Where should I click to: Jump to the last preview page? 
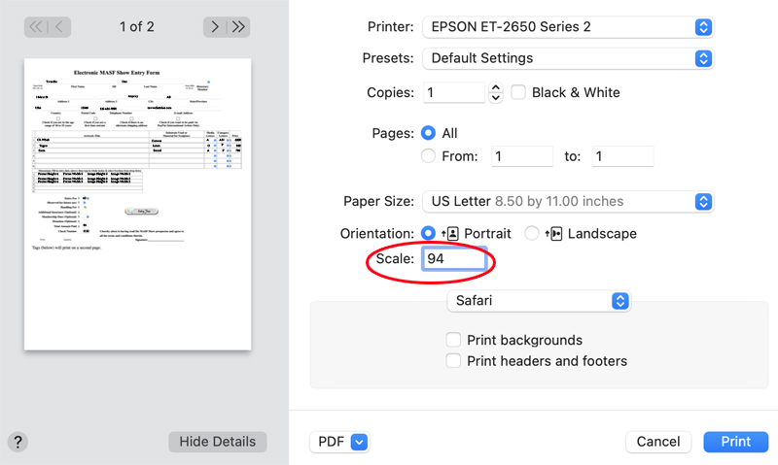click(238, 26)
